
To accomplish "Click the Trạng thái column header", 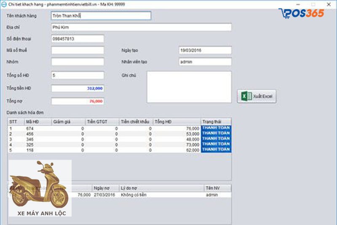I will [216, 122].
